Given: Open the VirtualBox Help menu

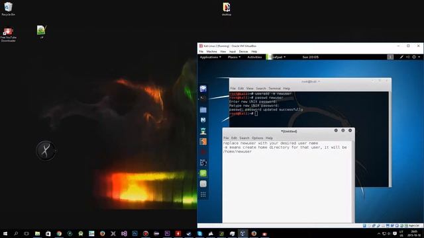Looking at the screenshot, I should point(254,52).
